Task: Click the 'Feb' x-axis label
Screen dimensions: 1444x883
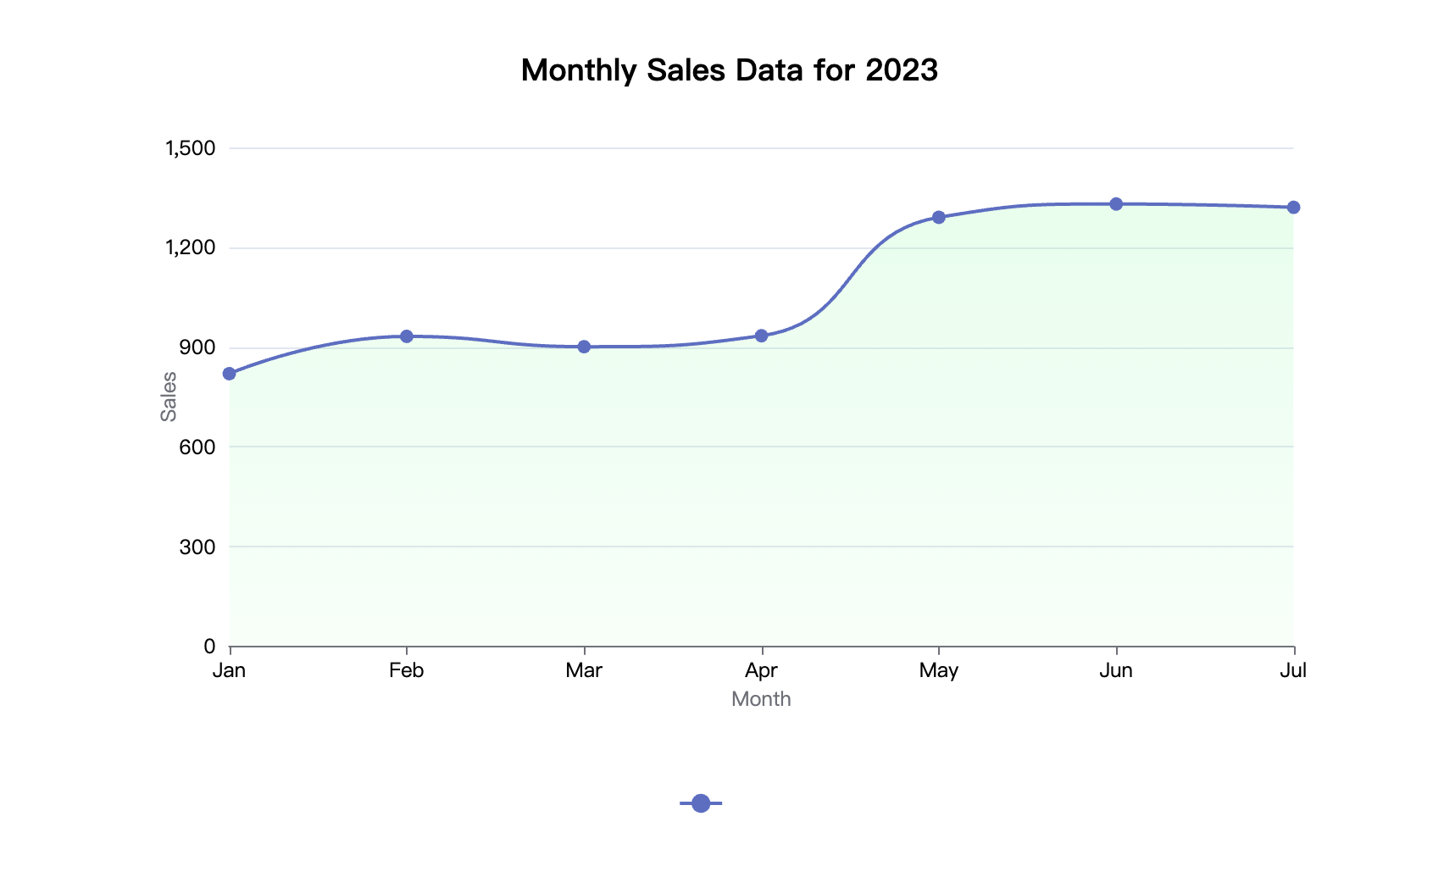Action: (x=407, y=671)
